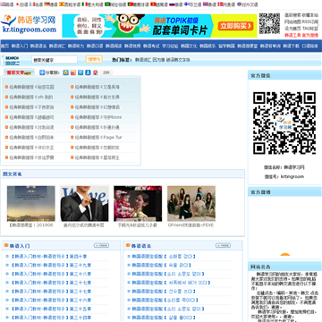Share via the yellow star Qzone icon
The height and width of the screenshot is (322, 322).
click(x=66, y=72)
